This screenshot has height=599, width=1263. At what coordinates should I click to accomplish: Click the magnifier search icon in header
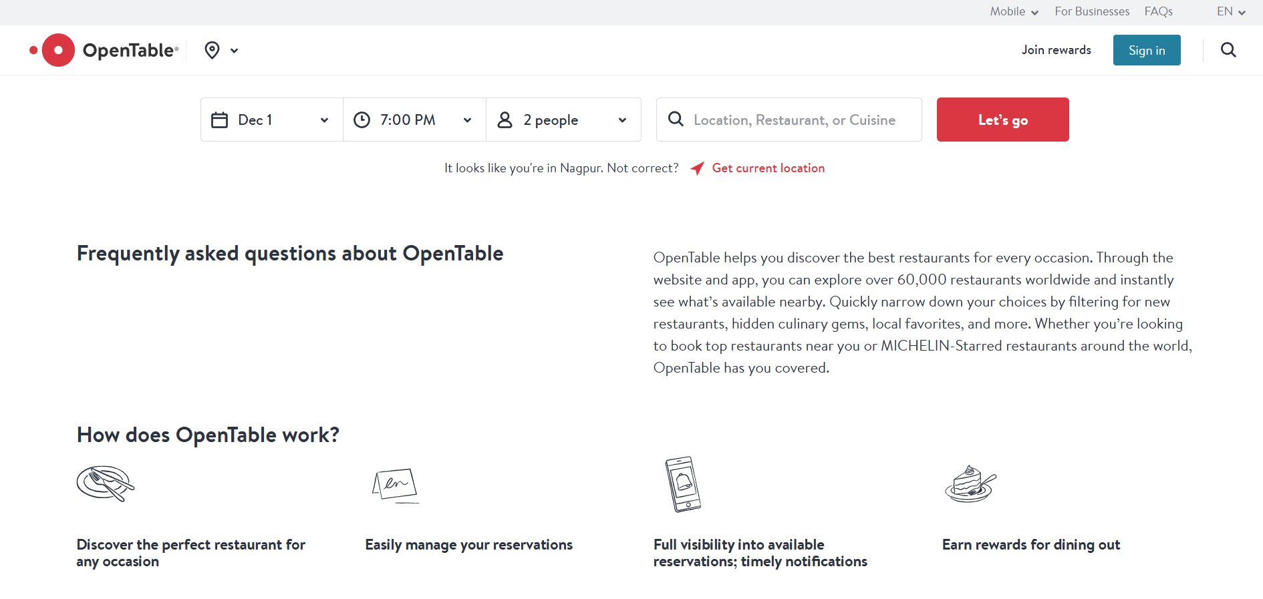click(1228, 50)
